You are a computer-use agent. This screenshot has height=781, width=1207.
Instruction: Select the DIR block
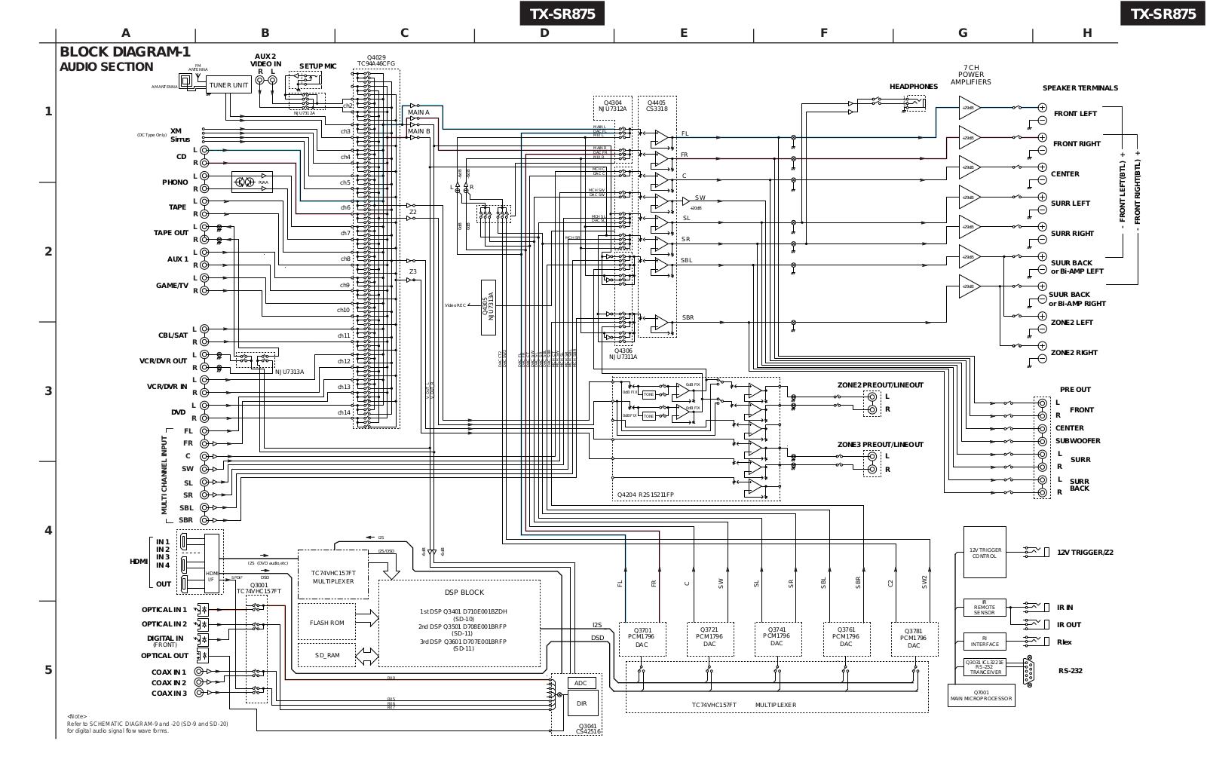click(581, 703)
